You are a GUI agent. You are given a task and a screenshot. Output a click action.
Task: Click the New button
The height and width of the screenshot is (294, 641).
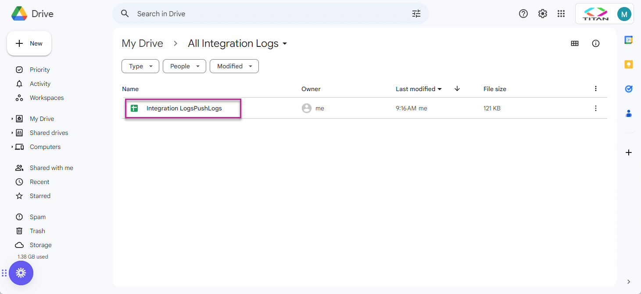29,43
